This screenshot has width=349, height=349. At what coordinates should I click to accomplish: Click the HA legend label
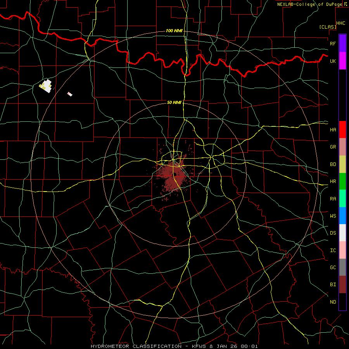click(x=333, y=130)
